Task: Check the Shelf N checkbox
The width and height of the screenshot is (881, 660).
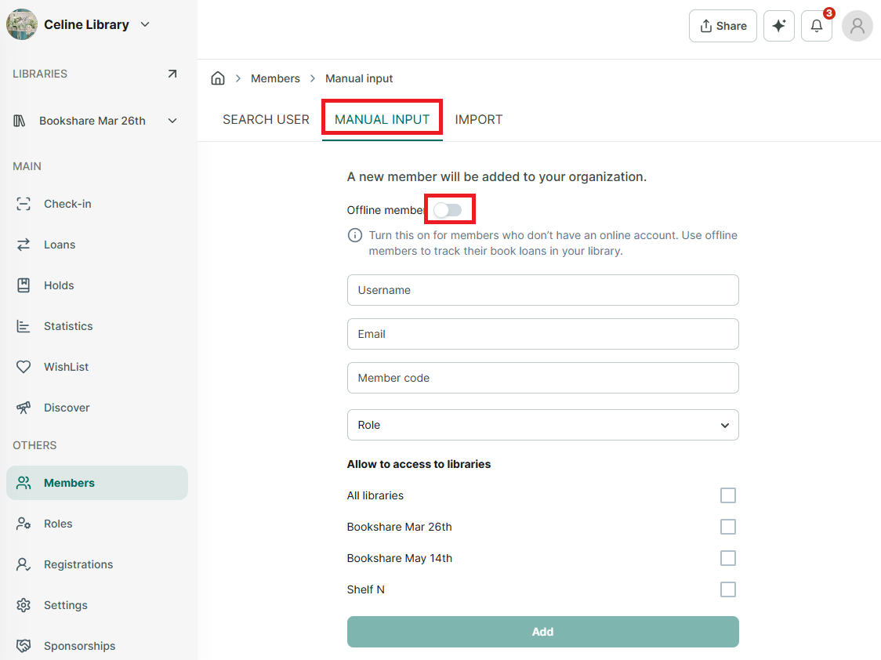Action: [x=728, y=589]
